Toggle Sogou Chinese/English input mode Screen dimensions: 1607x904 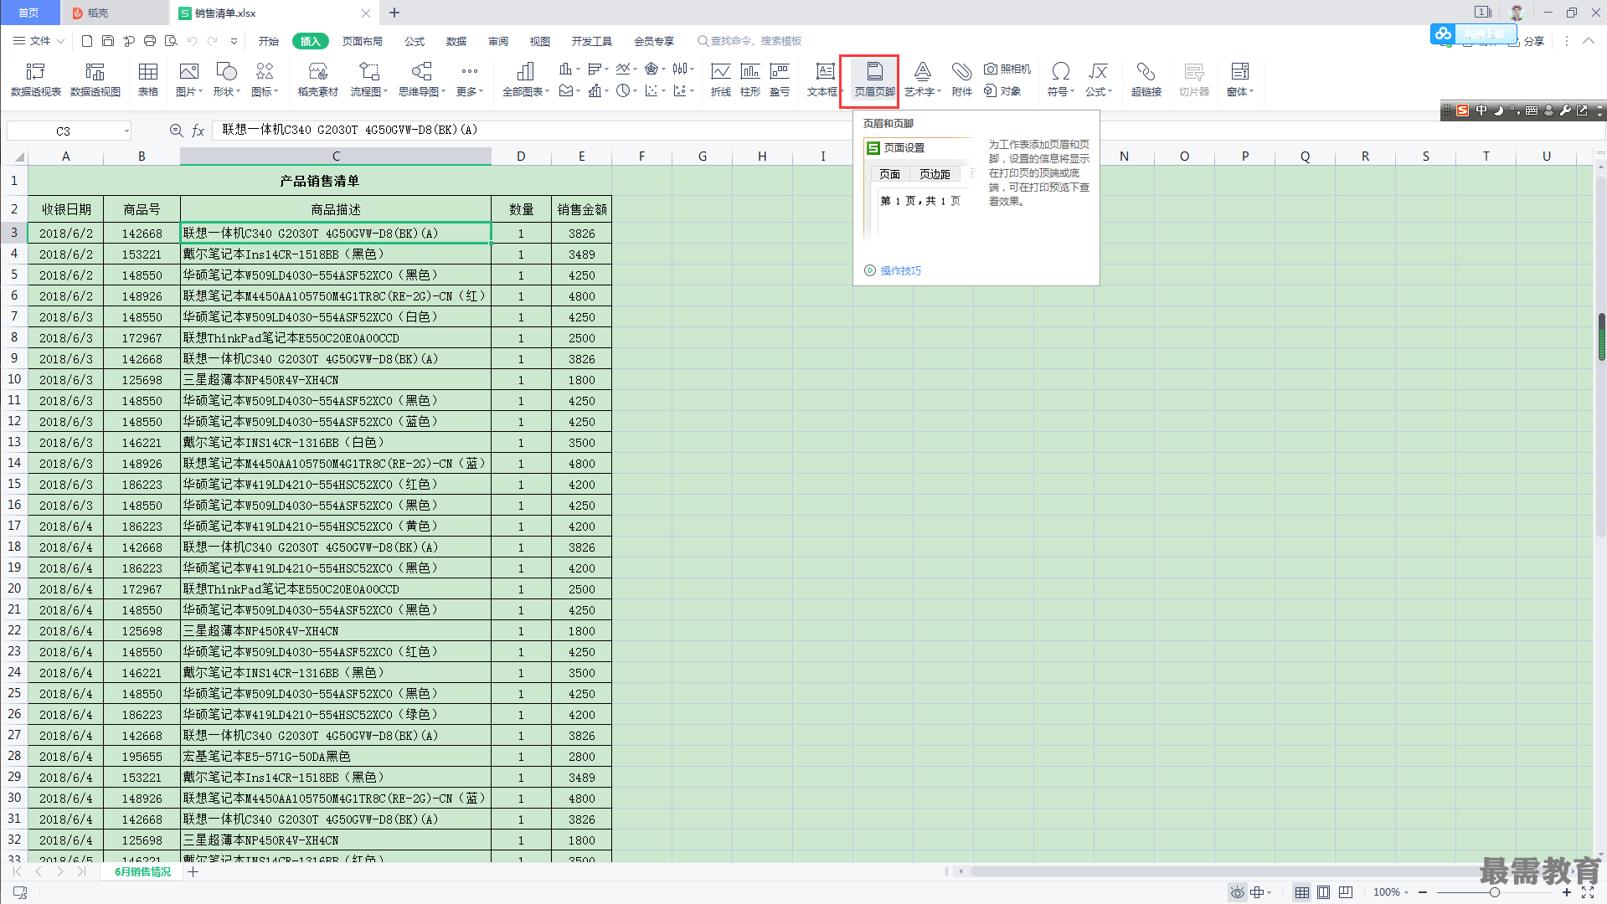coord(1481,110)
